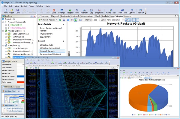Click the Save toolbar icon
Image resolution: width=180 pixels, height=119 pixels.
click(18, 11)
